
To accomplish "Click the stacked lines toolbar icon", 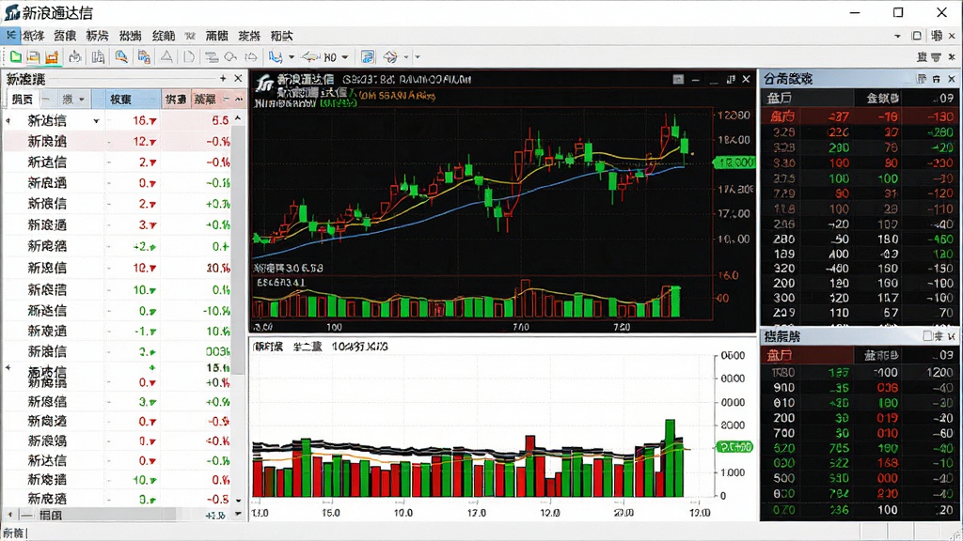I will point(212,57).
